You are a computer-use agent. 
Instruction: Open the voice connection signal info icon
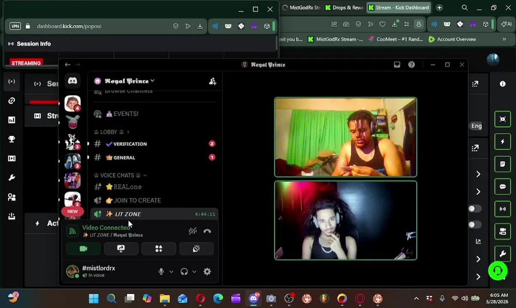coord(72,231)
